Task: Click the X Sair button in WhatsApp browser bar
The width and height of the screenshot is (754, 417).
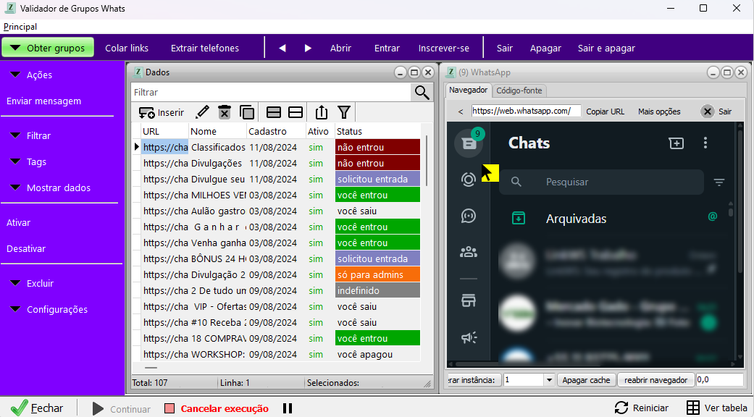Action: 716,111
